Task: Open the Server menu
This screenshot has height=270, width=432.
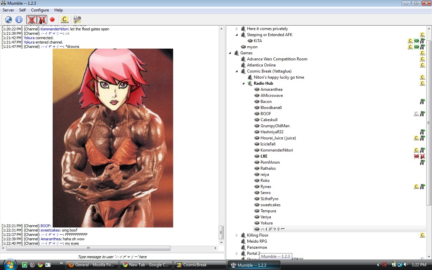Action: coord(8,10)
